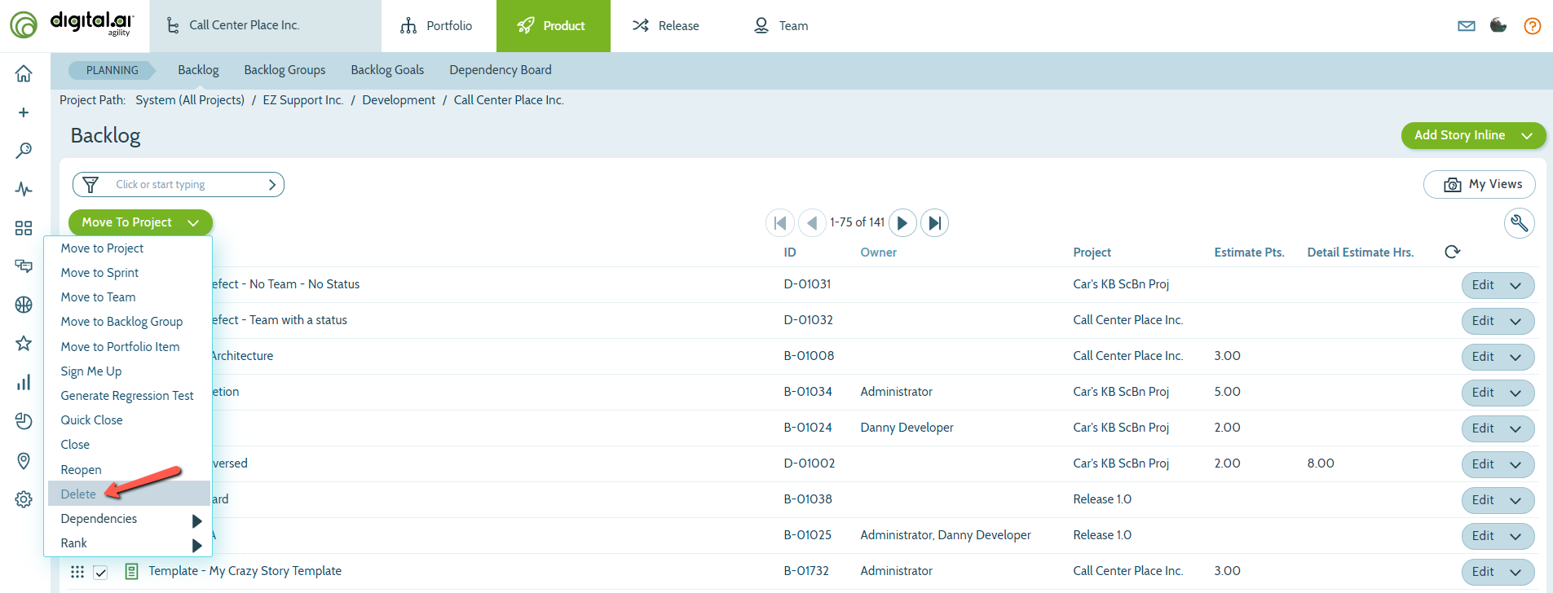1553x593 pixels.
Task: Toggle checkbox for Template - My Crazy Story Template
Action: point(100,572)
